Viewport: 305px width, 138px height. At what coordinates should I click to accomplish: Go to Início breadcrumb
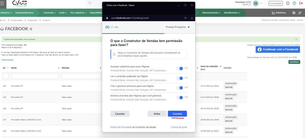point(3,20)
